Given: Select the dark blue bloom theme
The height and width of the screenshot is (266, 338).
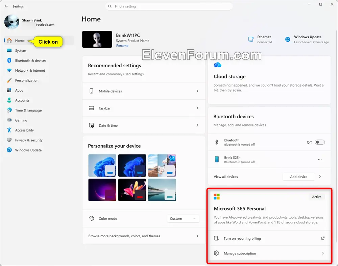Looking at the screenshot, I should pos(132,165).
